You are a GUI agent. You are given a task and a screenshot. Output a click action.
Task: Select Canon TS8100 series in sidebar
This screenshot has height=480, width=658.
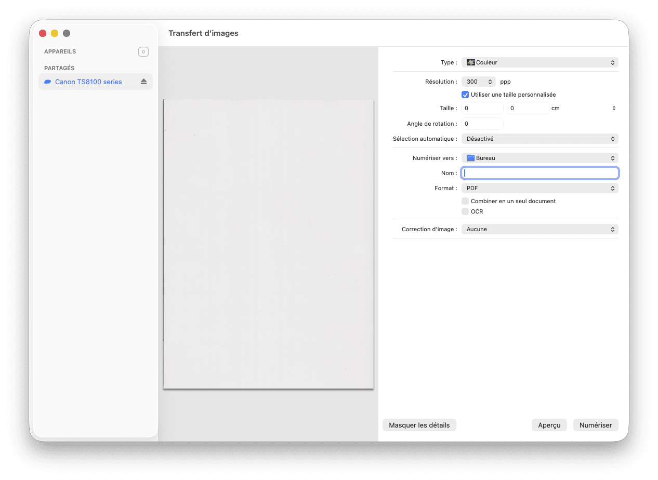click(x=88, y=82)
